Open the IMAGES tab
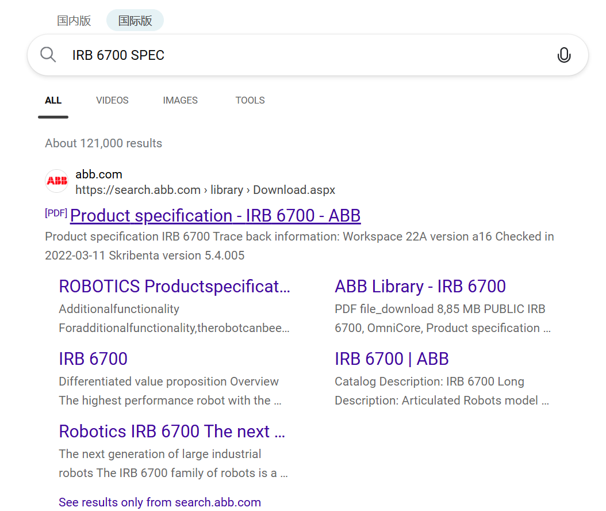Screen dimensions: 606x511 (x=180, y=101)
